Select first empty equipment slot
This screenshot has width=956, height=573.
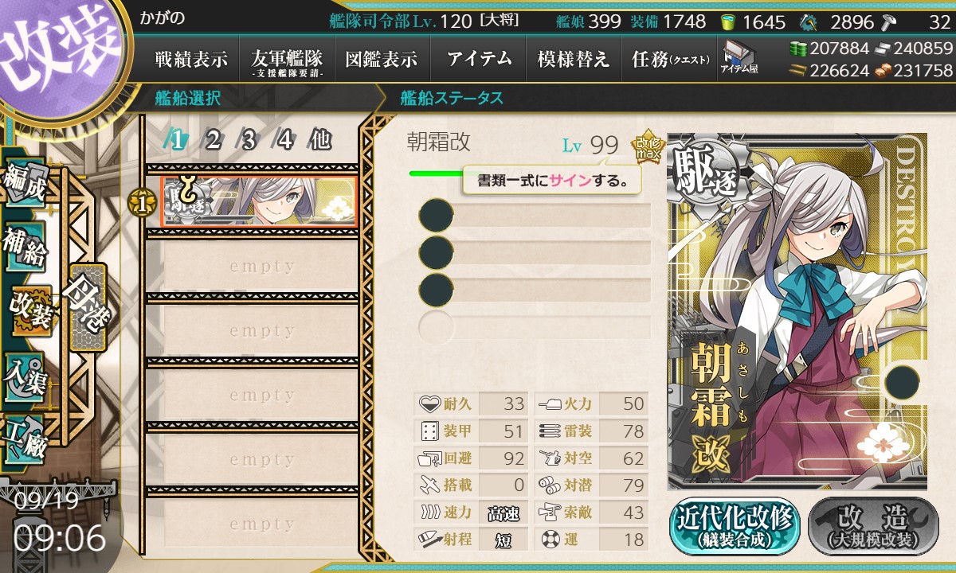(x=535, y=216)
